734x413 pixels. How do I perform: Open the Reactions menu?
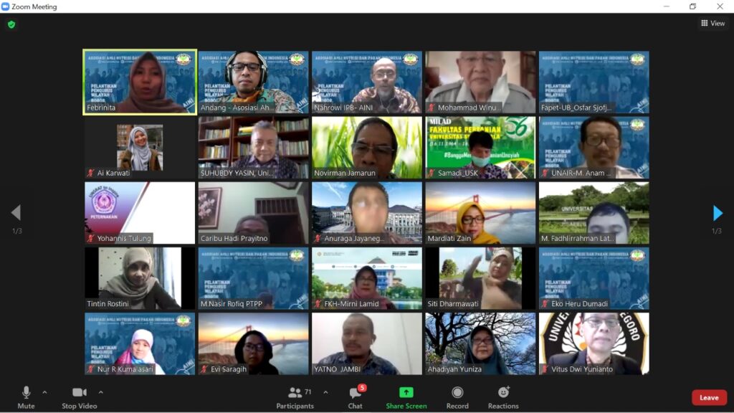pos(503,397)
